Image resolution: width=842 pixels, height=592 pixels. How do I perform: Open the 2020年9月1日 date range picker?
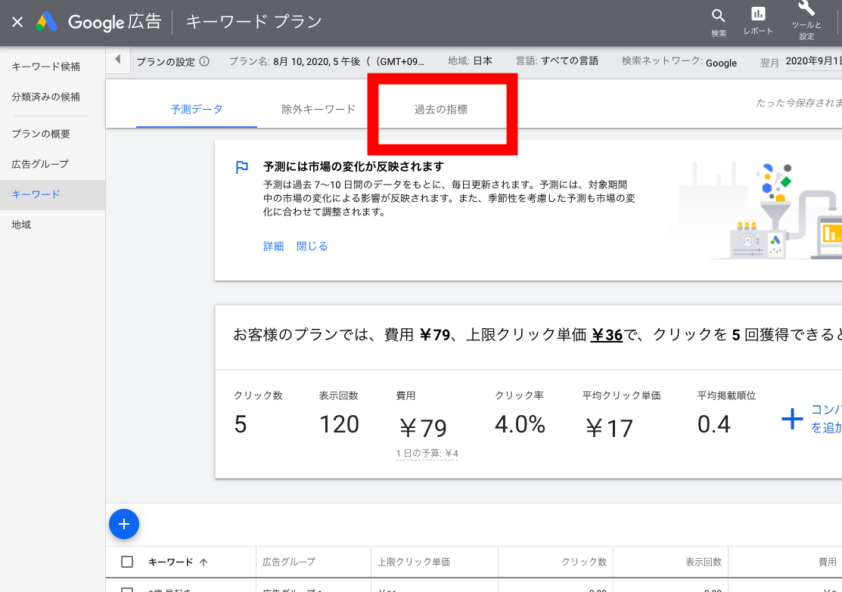click(x=813, y=61)
